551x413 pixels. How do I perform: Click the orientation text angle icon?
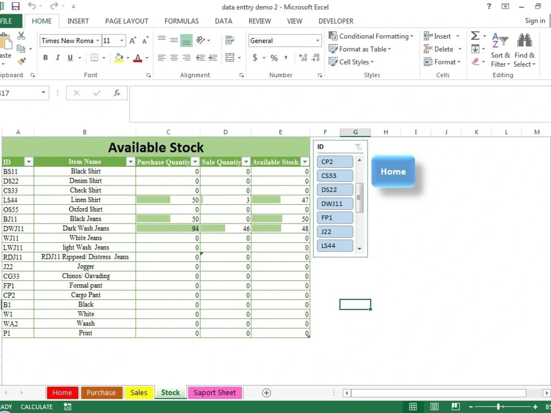(201, 40)
